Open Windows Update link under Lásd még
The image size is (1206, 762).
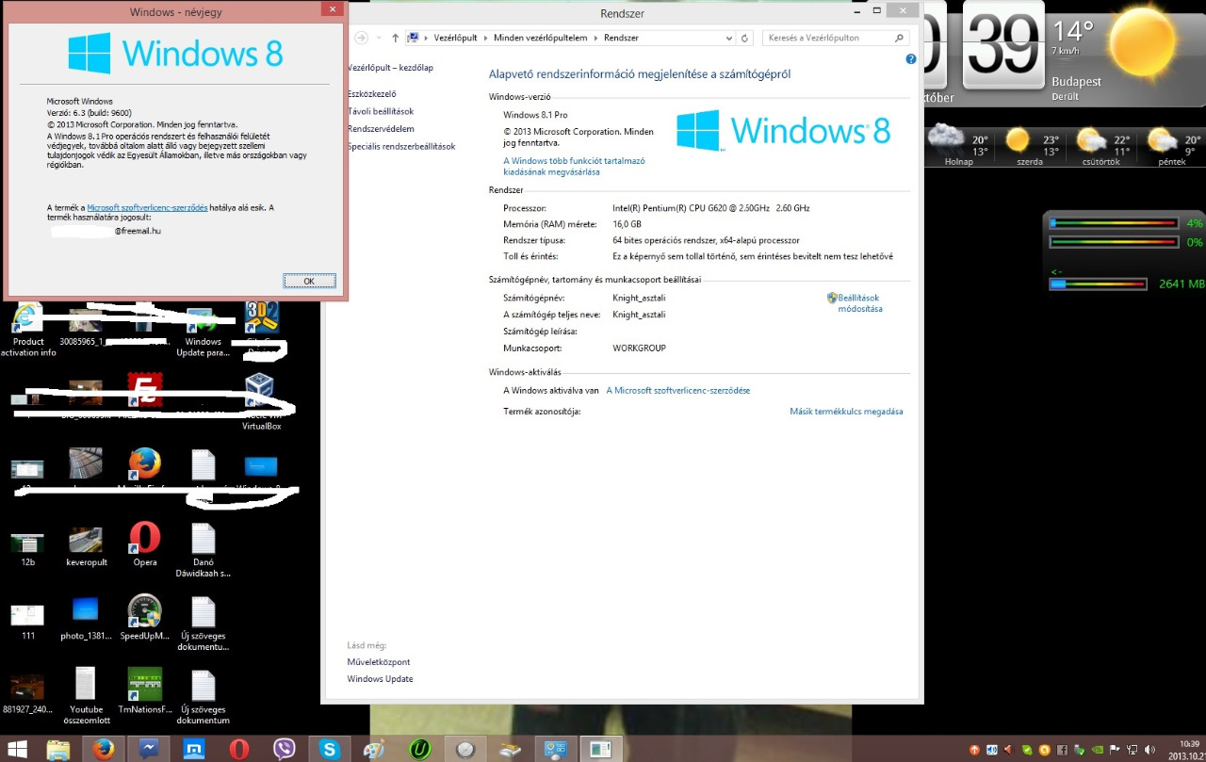pos(381,679)
